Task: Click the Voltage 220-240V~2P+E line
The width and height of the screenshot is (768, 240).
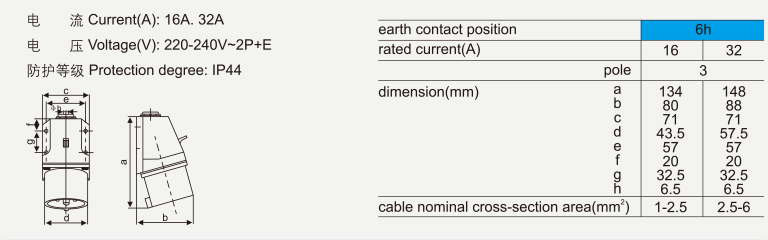Action: tap(179, 45)
